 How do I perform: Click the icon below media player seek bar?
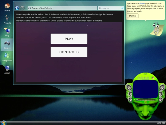click(x=146, y=102)
